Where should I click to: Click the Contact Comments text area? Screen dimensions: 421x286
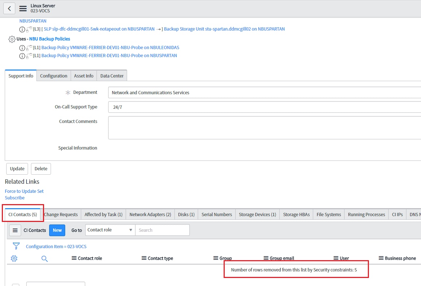tap(264, 128)
